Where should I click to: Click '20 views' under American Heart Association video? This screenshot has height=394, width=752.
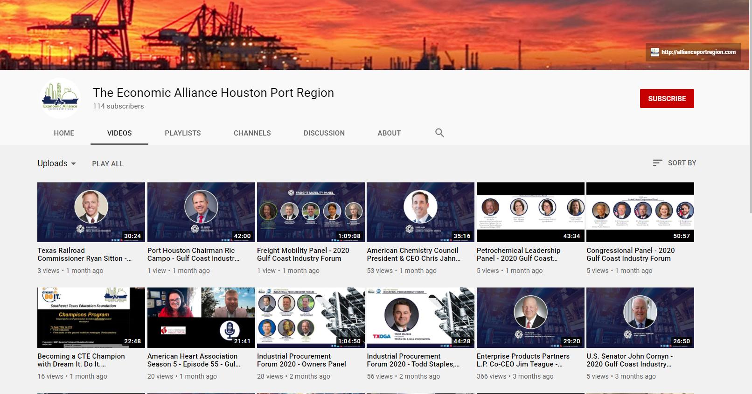[160, 376]
